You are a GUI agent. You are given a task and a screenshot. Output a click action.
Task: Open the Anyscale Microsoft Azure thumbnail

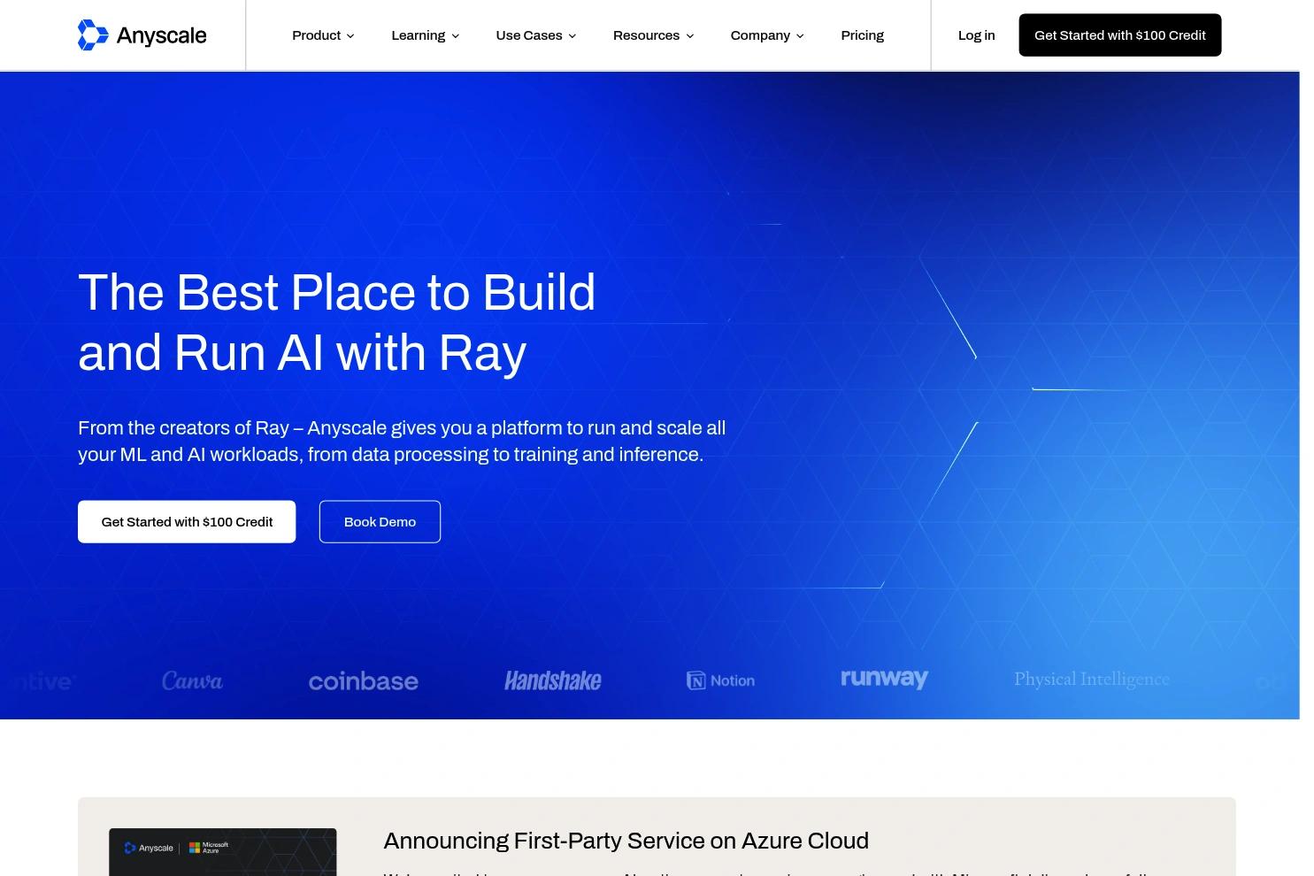(223, 852)
